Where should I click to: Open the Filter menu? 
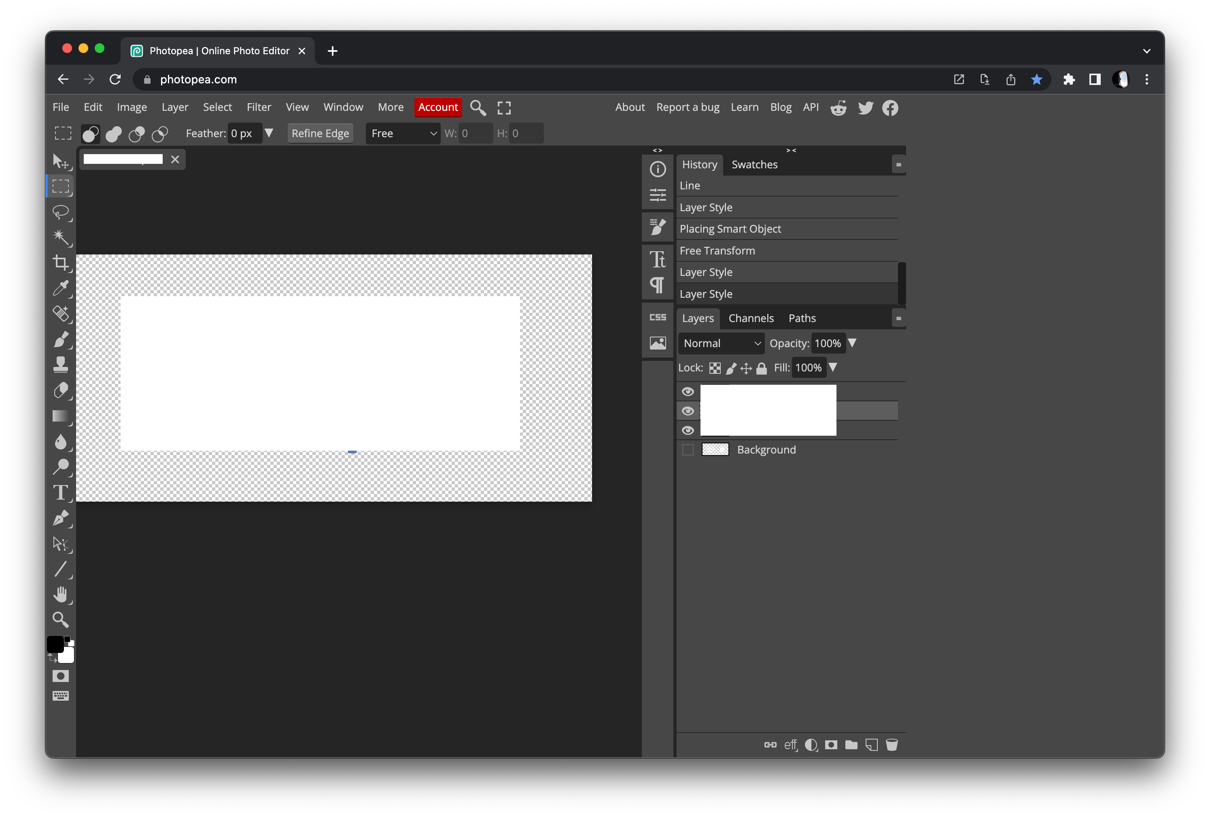pyautogui.click(x=259, y=107)
